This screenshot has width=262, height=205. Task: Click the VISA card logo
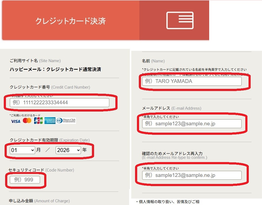[16, 121]
